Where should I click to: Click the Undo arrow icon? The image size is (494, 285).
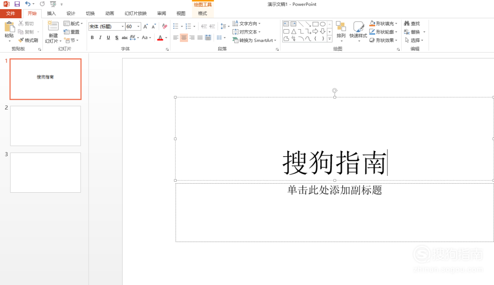tap(28, 4)
